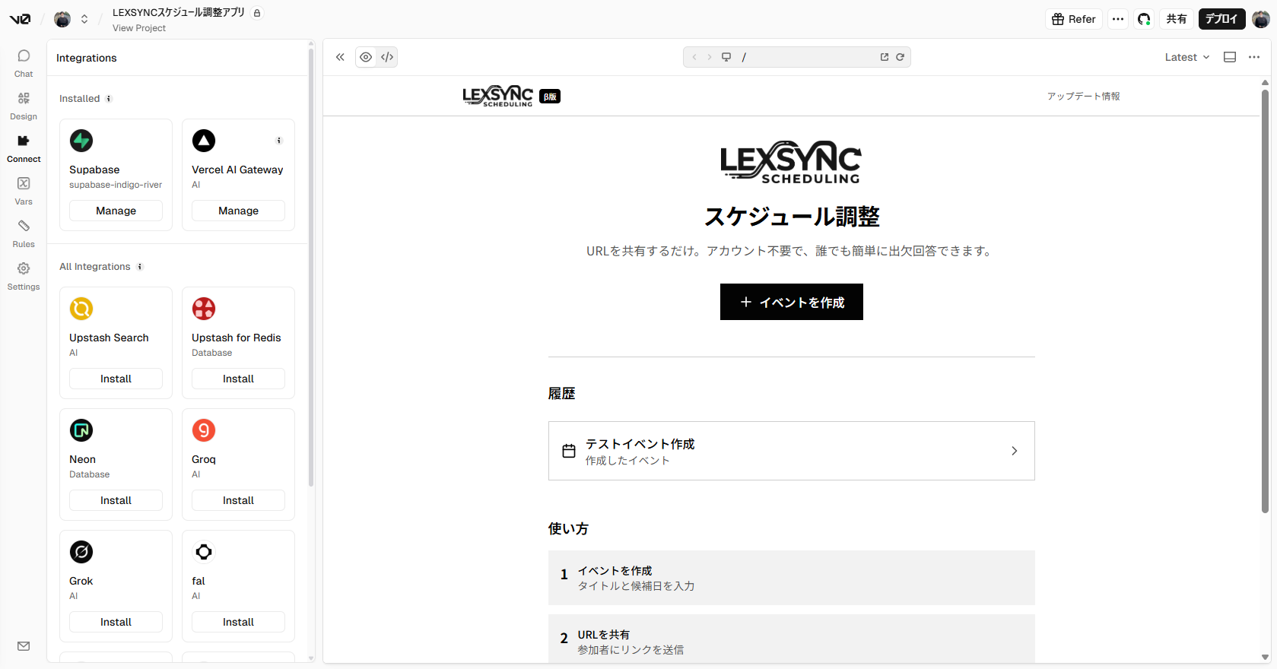Manage the Supabase integration
The height and width of the screenshot is (669, 1277).
[x=116, y=211]
